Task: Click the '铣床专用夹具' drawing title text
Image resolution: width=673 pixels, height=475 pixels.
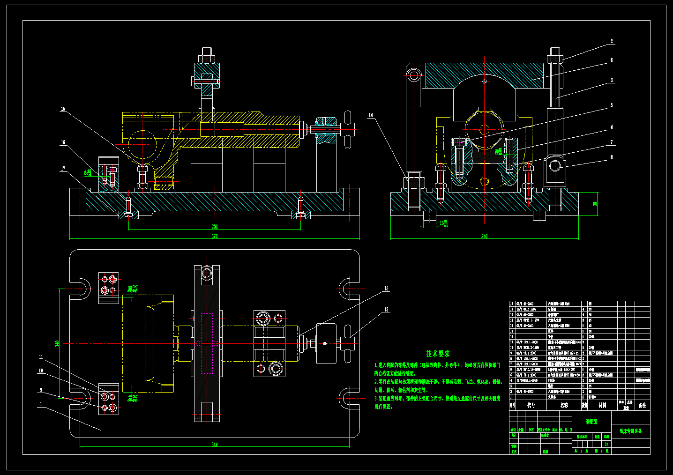Action: (x=630, y=431)
